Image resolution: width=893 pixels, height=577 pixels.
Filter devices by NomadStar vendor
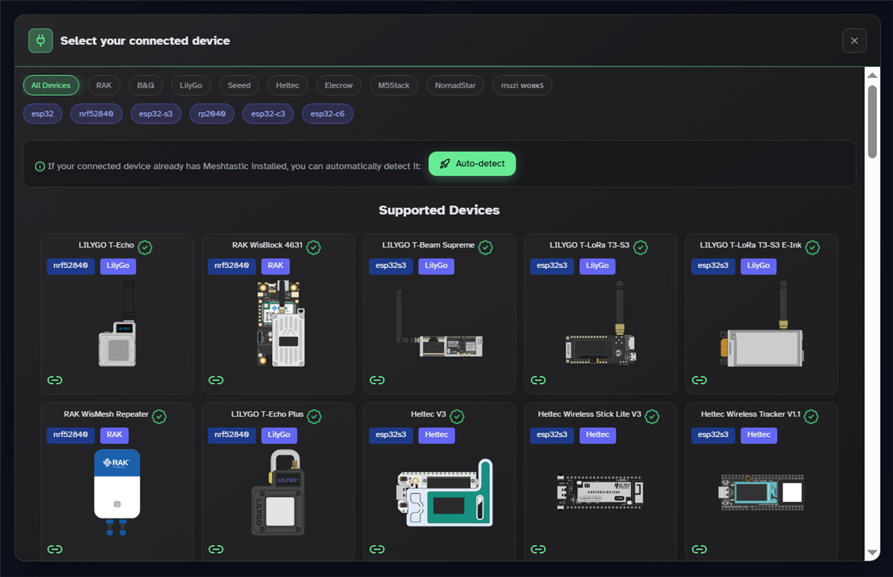(x=455, y=85)
